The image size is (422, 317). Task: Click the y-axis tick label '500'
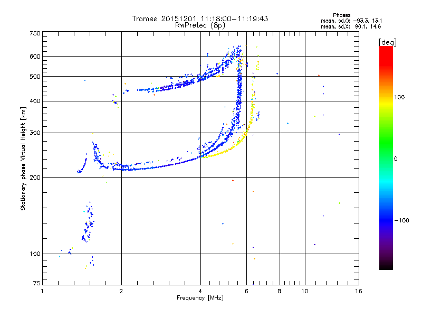pyautogui.click(x=35, y=77)
